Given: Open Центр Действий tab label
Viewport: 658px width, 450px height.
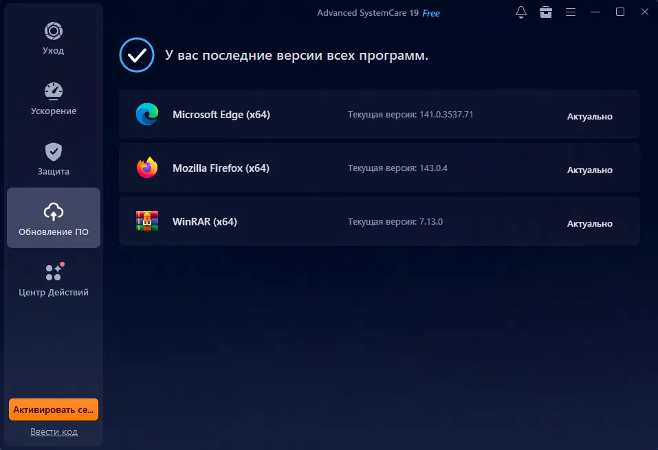Looking at the screenshot, I should (54, 292).
